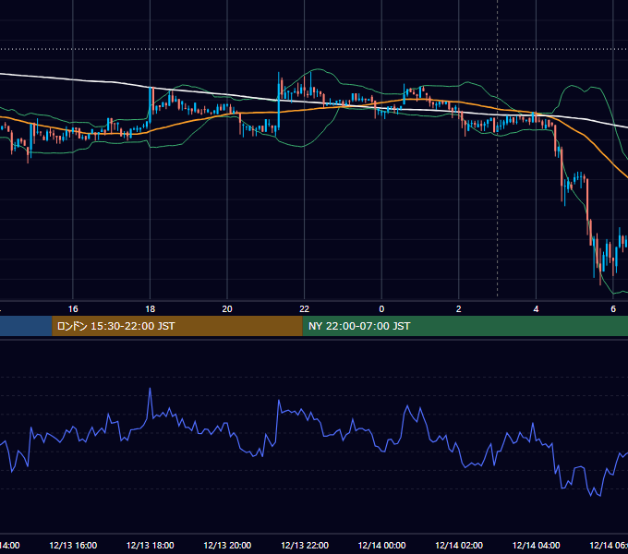Click the '12/14 00:00' time label

pos(381,545)
